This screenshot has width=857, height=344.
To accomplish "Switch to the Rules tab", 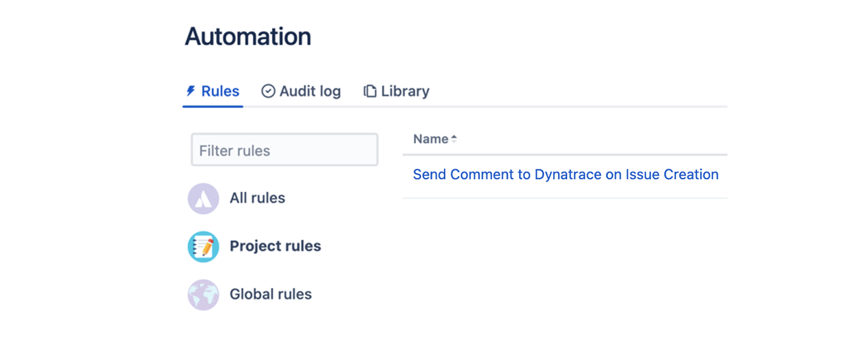I will tap(219, 91).
